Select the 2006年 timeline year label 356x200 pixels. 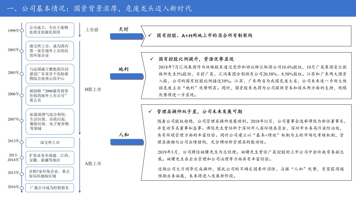[x=13, y=94]
